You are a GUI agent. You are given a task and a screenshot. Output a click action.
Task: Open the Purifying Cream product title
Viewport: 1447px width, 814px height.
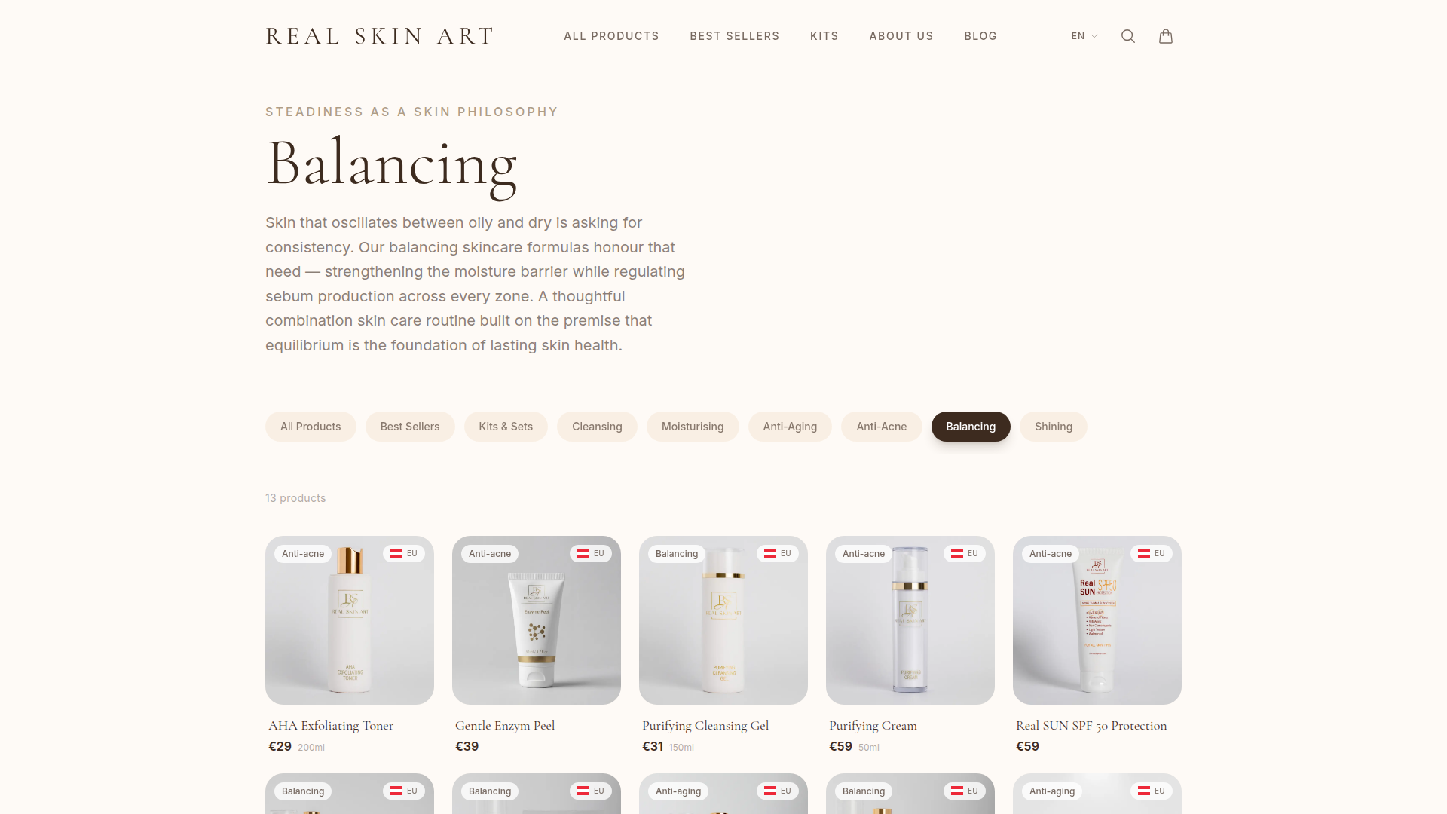tap(873, 726)
